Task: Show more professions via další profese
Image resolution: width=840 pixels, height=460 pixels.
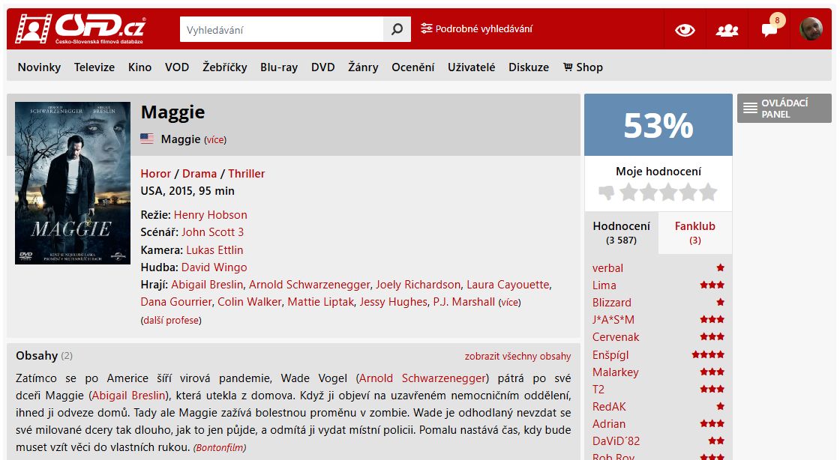Action: 171,321
